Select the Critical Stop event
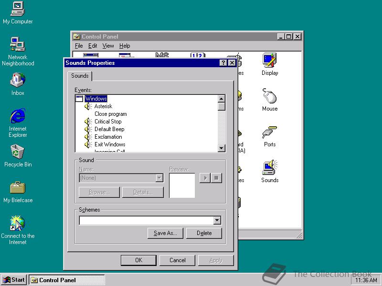This screenshot has height=286, width=382. pyautogui.click(x=108, y=122)
